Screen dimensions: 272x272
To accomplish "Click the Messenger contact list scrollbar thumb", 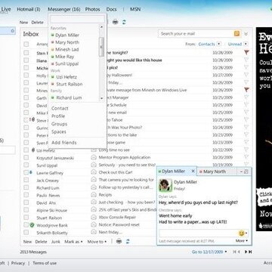I will click(101, 47).
